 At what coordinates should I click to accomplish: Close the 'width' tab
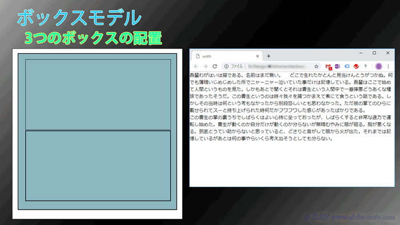click(257, 57)
